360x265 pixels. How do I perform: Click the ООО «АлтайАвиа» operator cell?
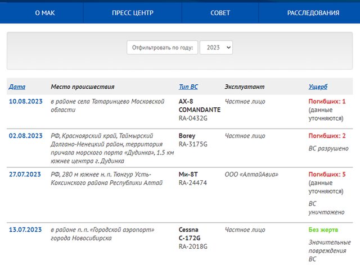click(251, 174)
